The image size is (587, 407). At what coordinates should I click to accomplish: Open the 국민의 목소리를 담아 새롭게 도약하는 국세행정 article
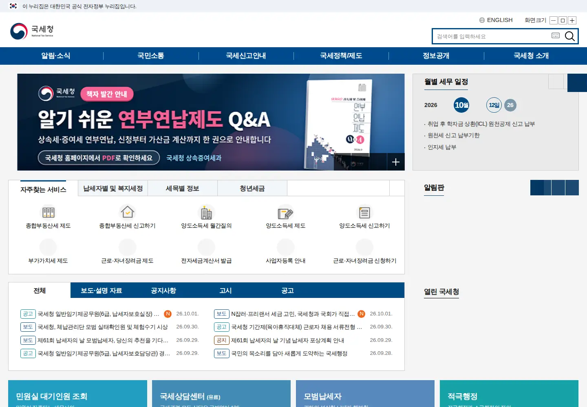click(x=289, y=353)
